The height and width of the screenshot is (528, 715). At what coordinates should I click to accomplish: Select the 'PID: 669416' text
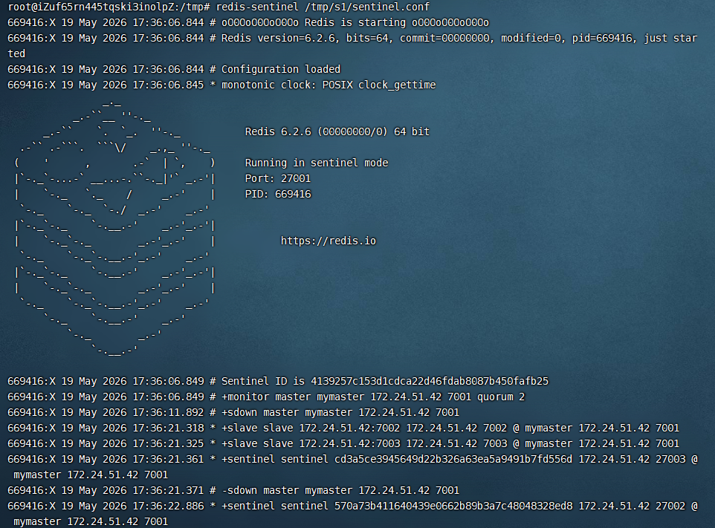coord(278,194)
